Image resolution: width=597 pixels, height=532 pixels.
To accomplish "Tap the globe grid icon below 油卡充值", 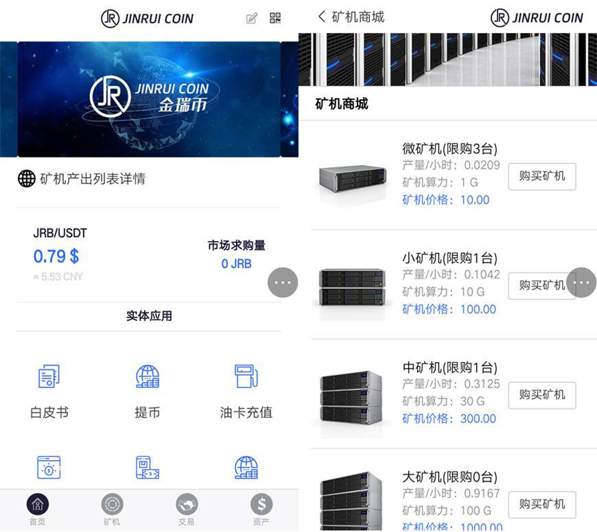I will click(246, 468).
